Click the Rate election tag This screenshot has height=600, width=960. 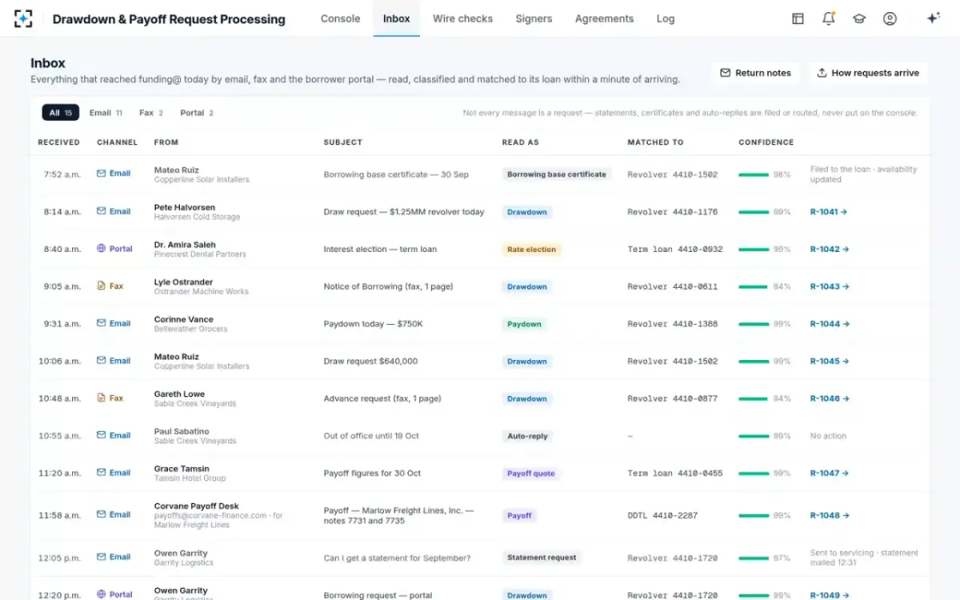coord(531,249)
